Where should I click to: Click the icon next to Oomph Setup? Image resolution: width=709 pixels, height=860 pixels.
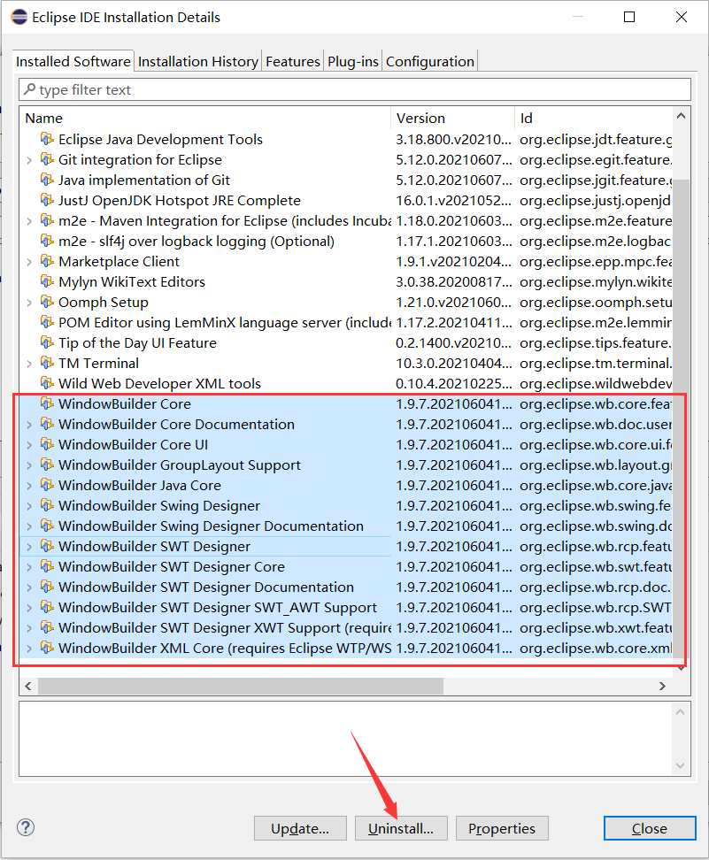48,302
